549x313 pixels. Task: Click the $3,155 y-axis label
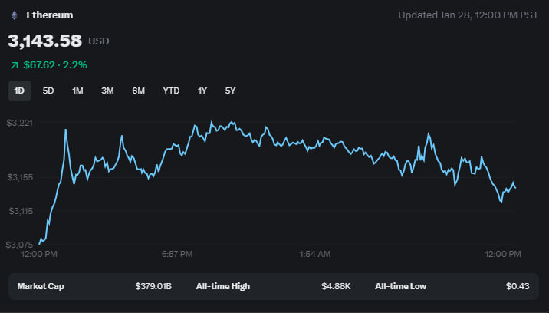tap(20, 177)
